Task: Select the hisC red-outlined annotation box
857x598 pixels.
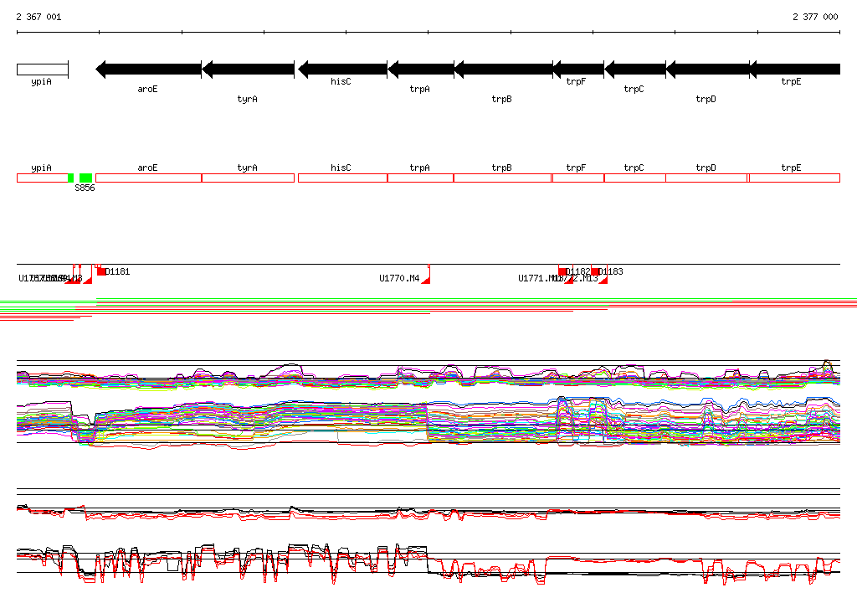Action: [x=341, y=178]
